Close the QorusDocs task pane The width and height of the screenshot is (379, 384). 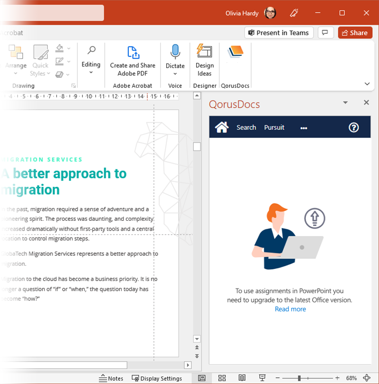[x=366, y=102]
